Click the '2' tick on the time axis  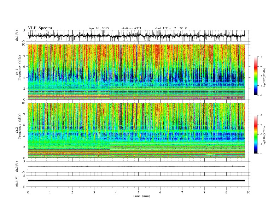point(72,192)
